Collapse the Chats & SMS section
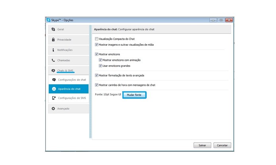The image size is (276, 165). (x=69, y=70)
